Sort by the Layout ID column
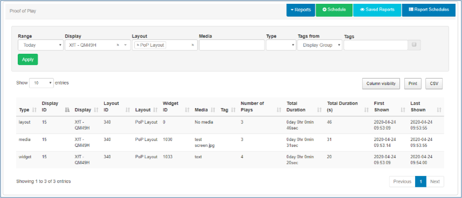Image resolution: width=462 pixels, height=198 pixels. (x=117, y=107)
